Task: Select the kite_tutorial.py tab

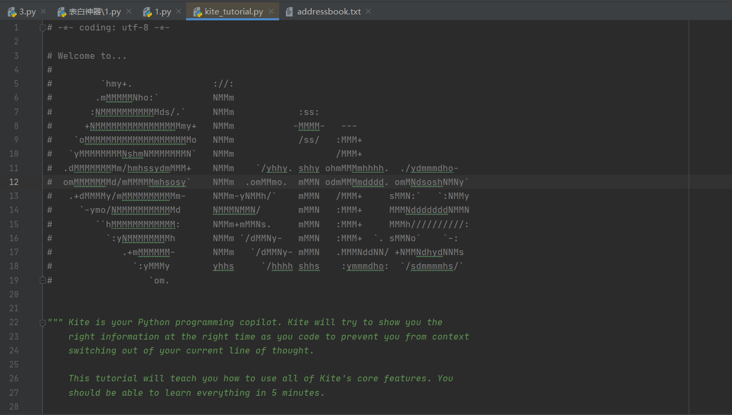Action: [234, 11]
